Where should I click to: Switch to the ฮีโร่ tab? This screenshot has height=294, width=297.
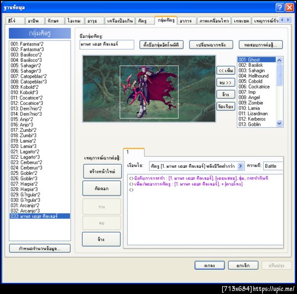pos(15,21)
